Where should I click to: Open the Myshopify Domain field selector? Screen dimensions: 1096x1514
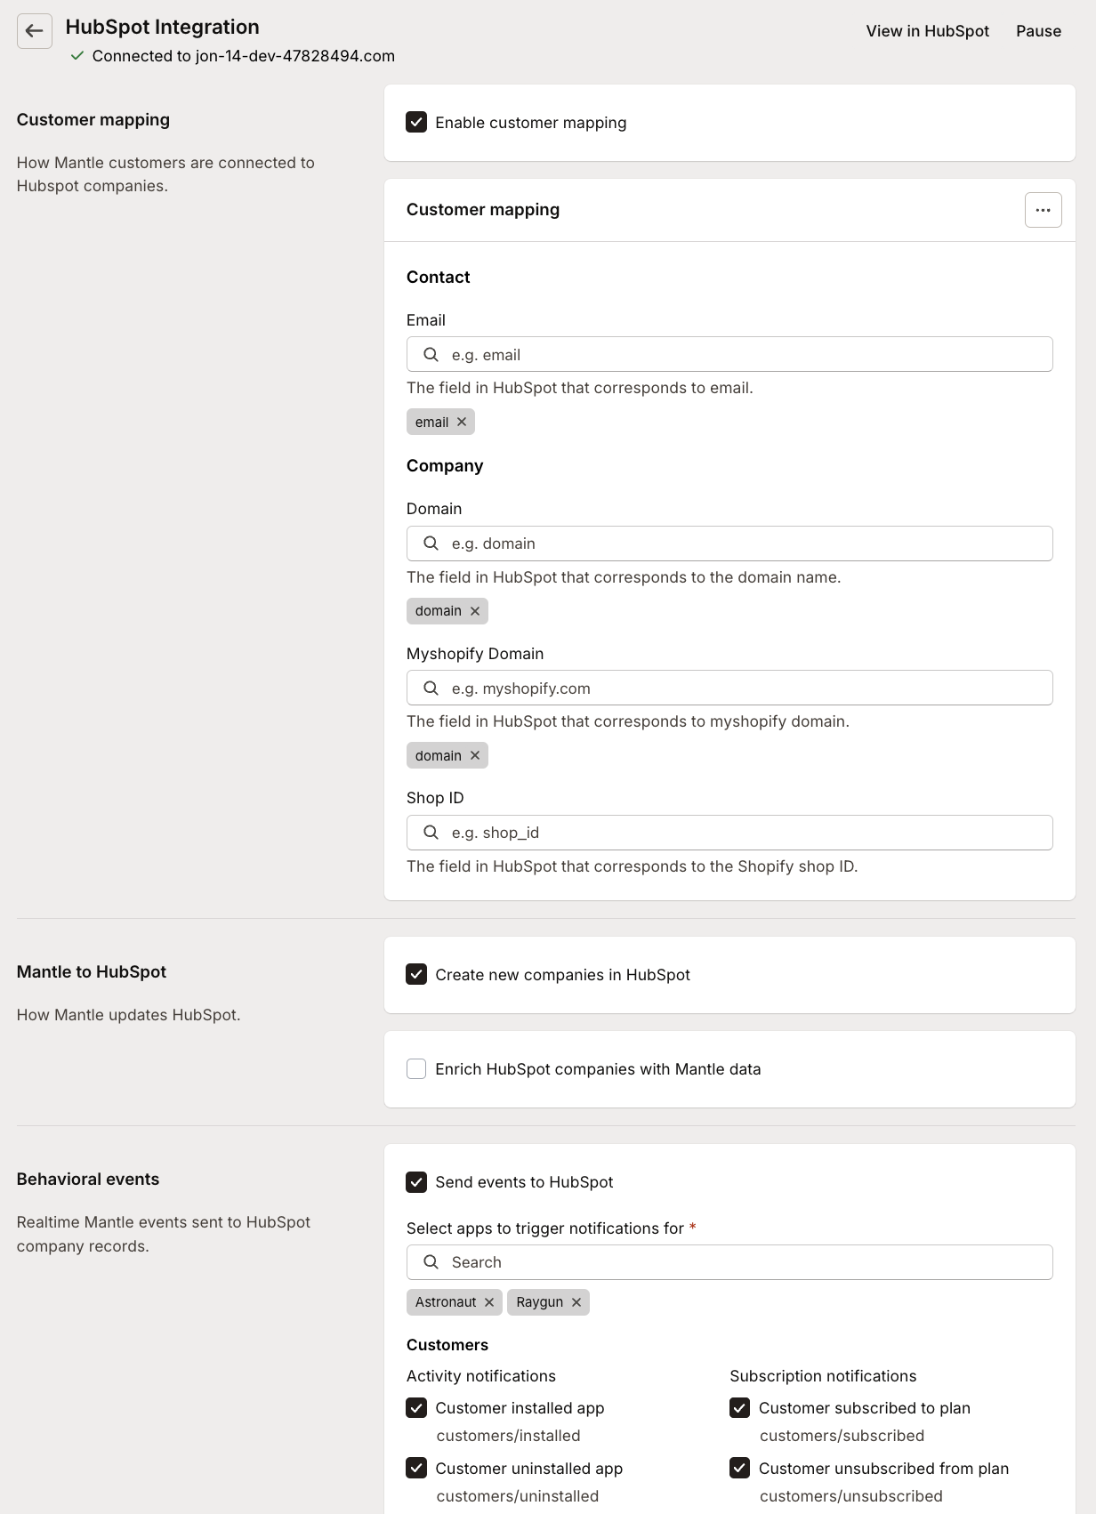[x=729, y=687]
